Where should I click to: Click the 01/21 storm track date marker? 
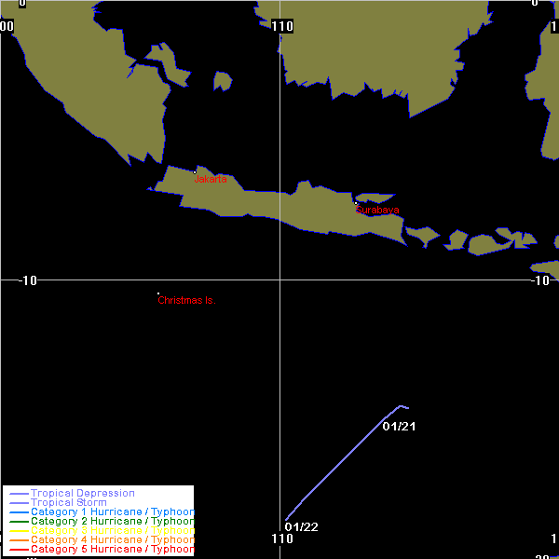point(398,426)
